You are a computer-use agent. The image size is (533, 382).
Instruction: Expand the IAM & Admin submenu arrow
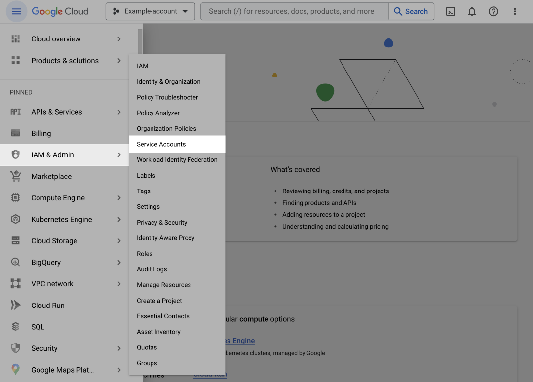[x=119, y=155]
